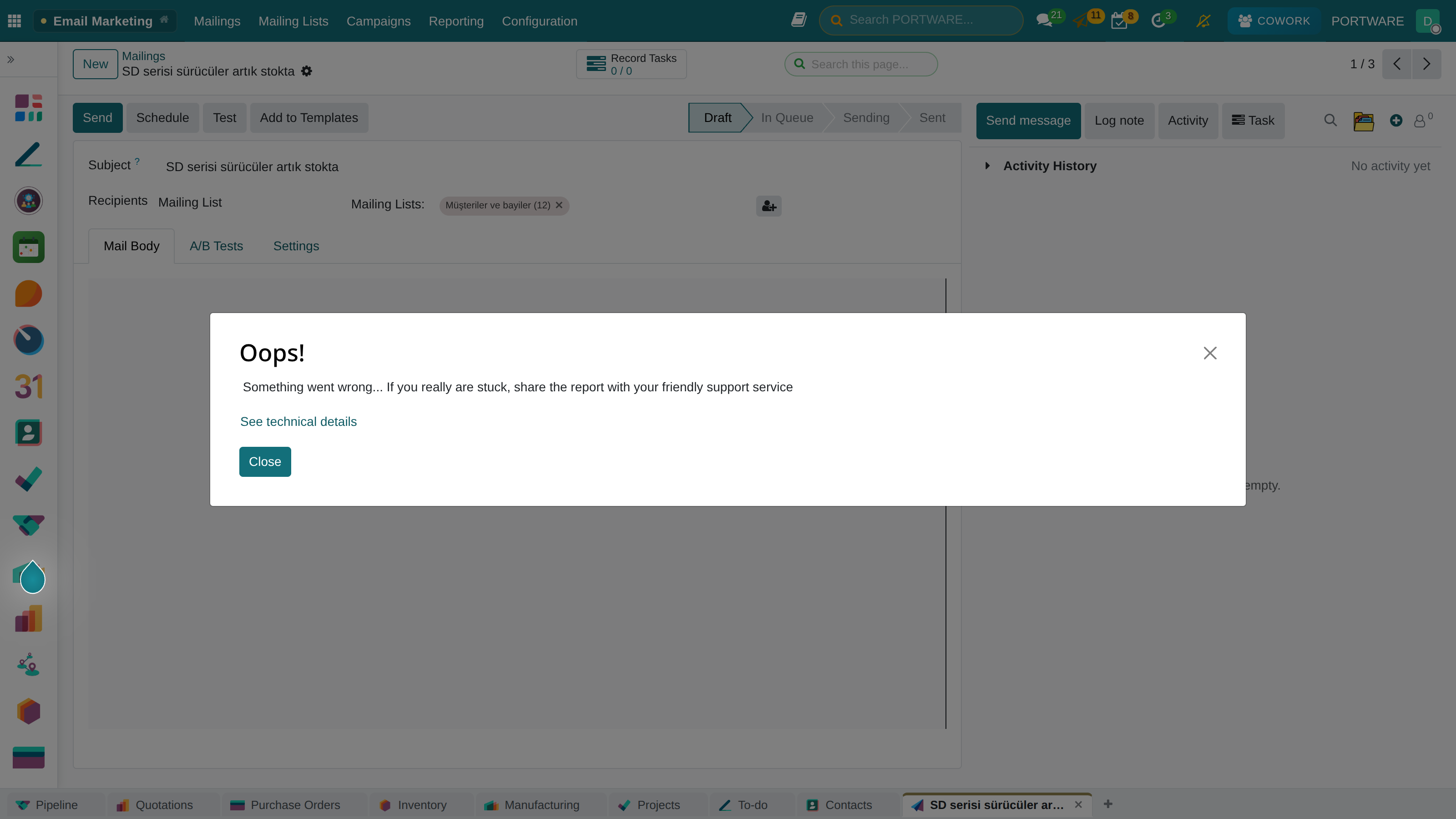
Task: Open the COWORK company switcher
Action: click(x=1274, y=21)
